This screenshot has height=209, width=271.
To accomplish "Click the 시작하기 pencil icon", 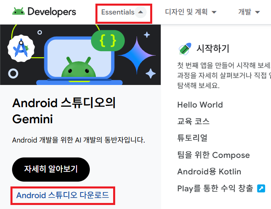I will pos(185,49).
